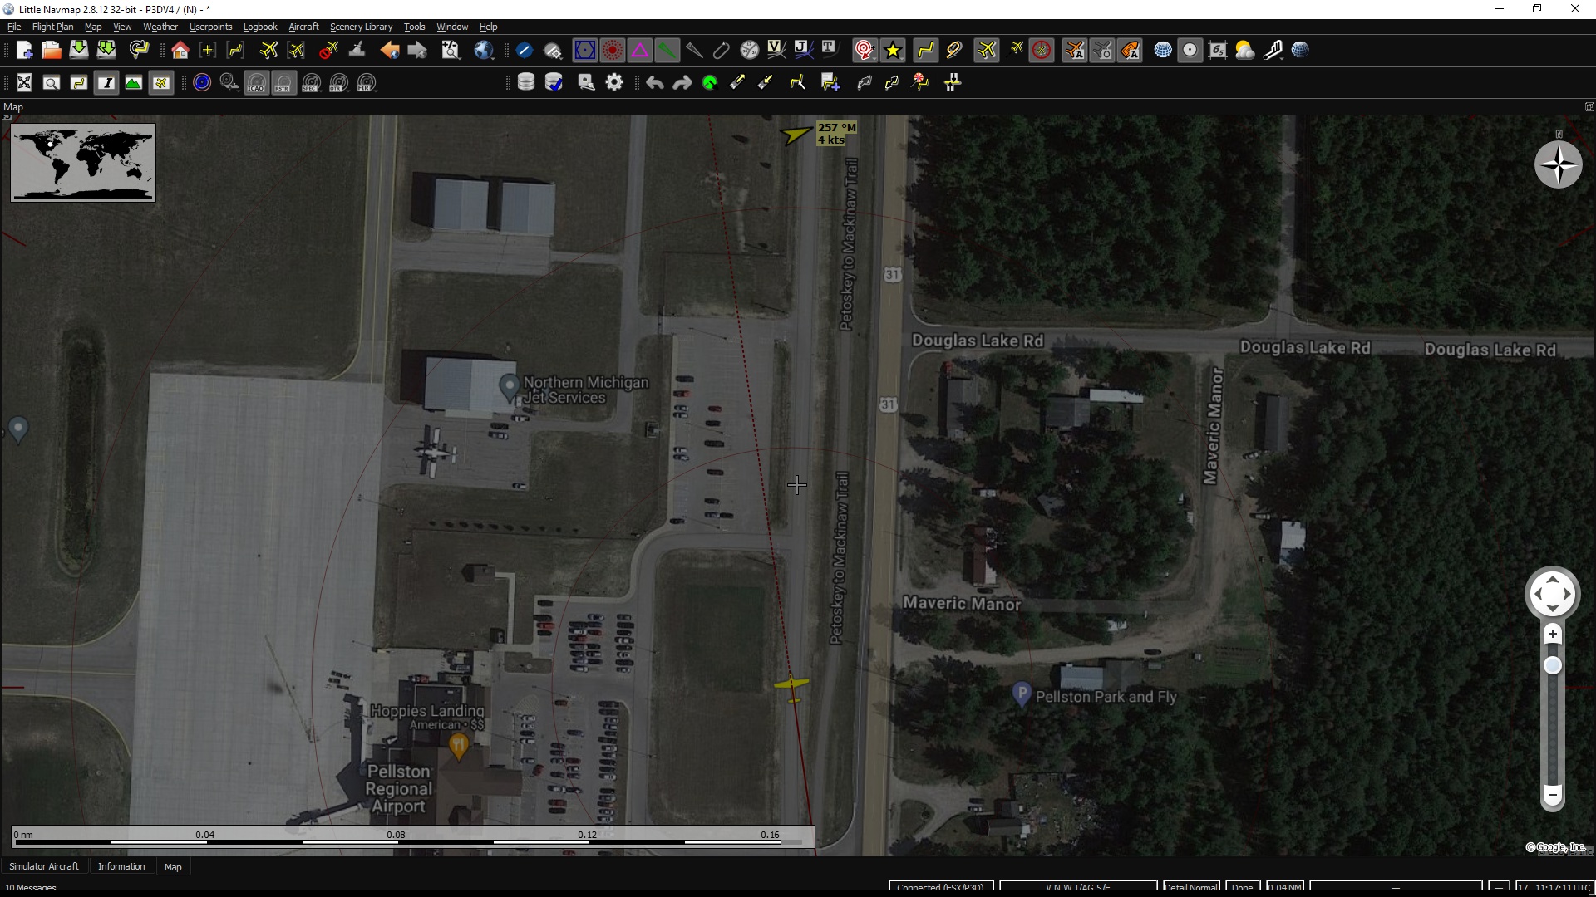Image resolution: width=1596 pixels, height=897 pixels.
Task: Open the scenery database icon
Action: 526,82
